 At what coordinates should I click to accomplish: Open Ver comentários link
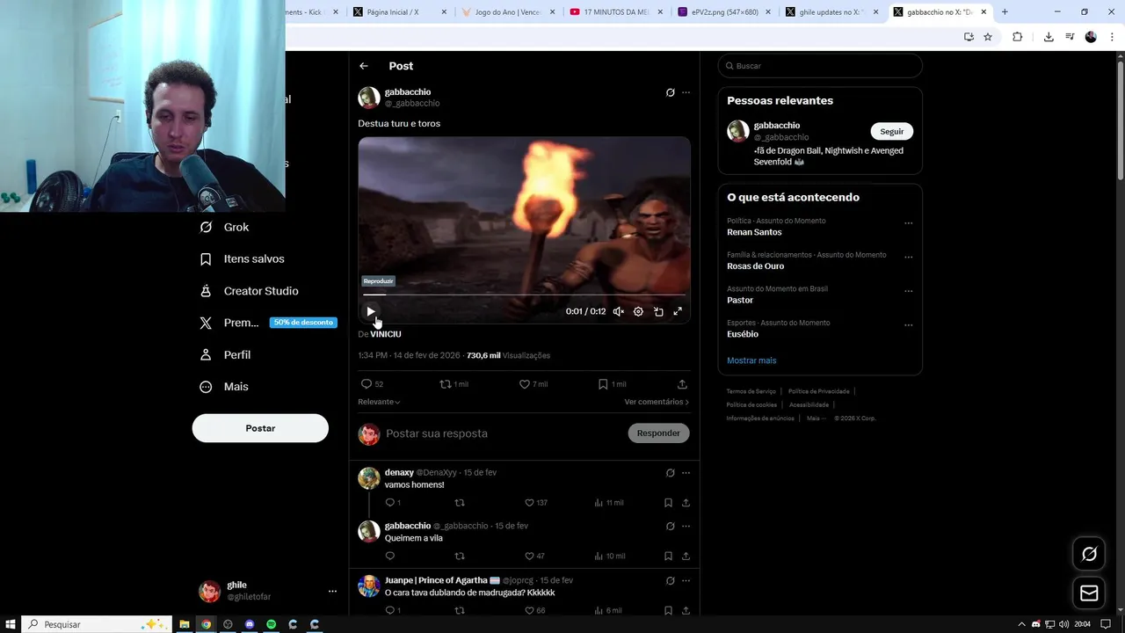657,402
